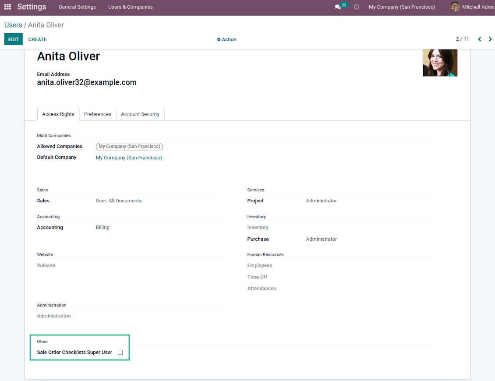
Task: Open Users & Companies menu
Action: (131, 7)
